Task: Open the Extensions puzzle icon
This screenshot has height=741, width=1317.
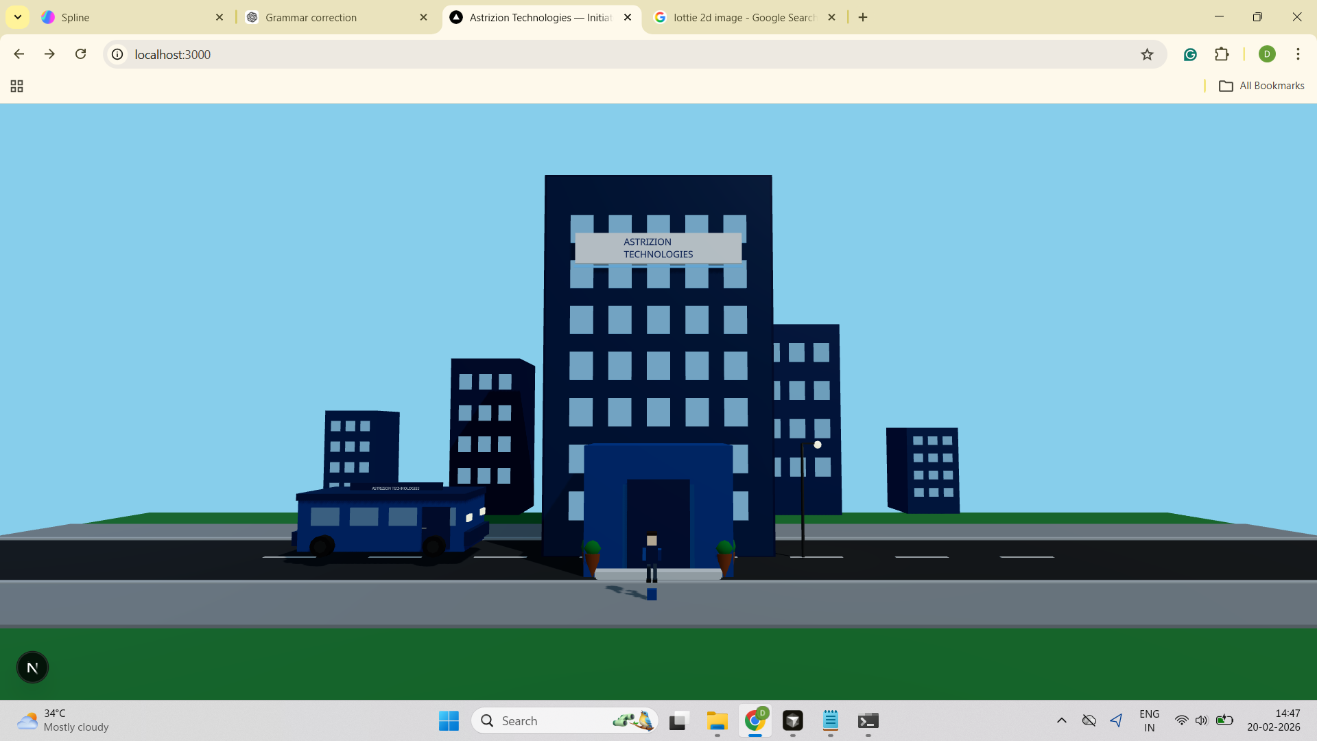Action: (1222, 54)
